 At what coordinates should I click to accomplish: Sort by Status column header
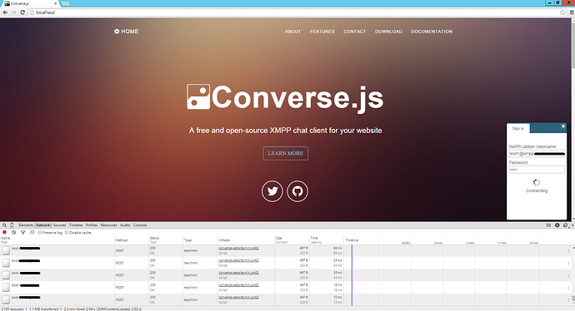(x=165, y=240)
